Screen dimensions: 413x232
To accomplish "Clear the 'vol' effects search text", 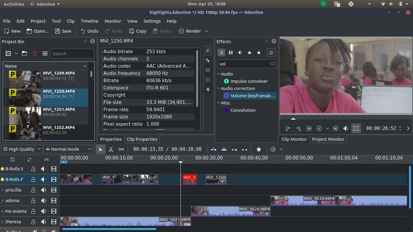I will pyautogui.click(x=272, y=64).
